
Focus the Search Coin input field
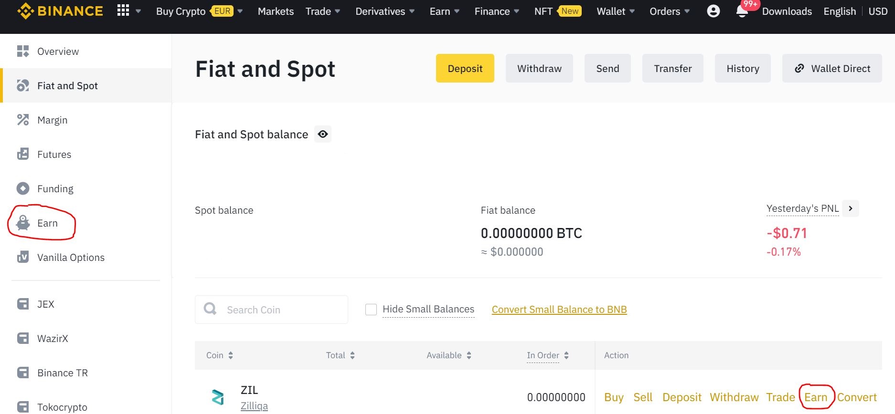click(271, 310)
